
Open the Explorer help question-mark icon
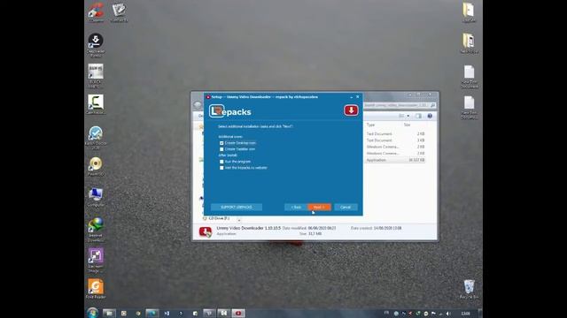[430, 116]
